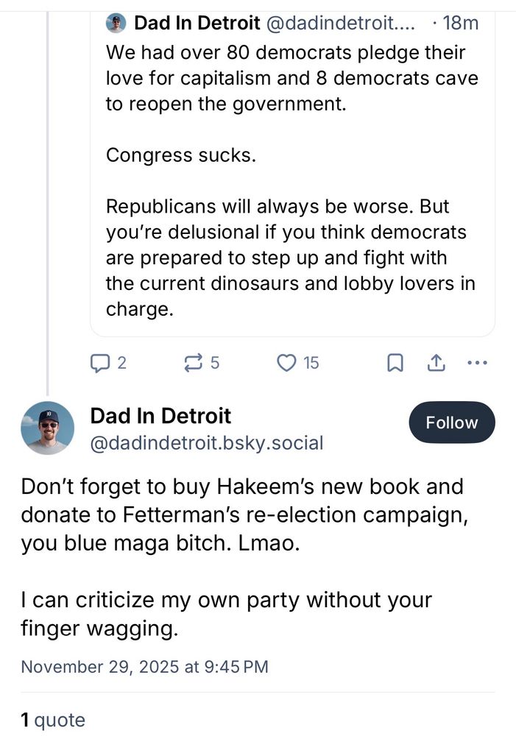Screen dimensions: 516x736
Task: Click the truncated @dadindetroit handle in the top post
Action: pos(339,24)
